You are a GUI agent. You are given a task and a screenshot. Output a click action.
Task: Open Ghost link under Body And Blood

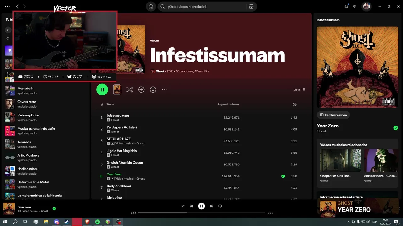coord(115,190)
